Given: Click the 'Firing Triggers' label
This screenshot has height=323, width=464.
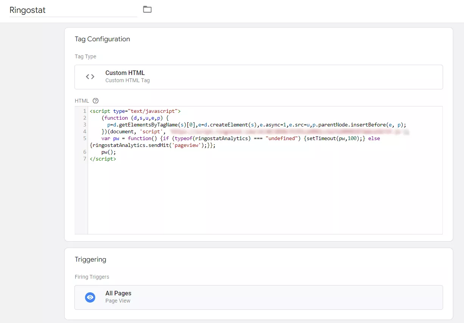Looking at the screenshot, I should (x=92, y=277).
